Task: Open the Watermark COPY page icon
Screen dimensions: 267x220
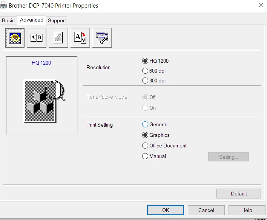Action: click(x=58, y=38)
